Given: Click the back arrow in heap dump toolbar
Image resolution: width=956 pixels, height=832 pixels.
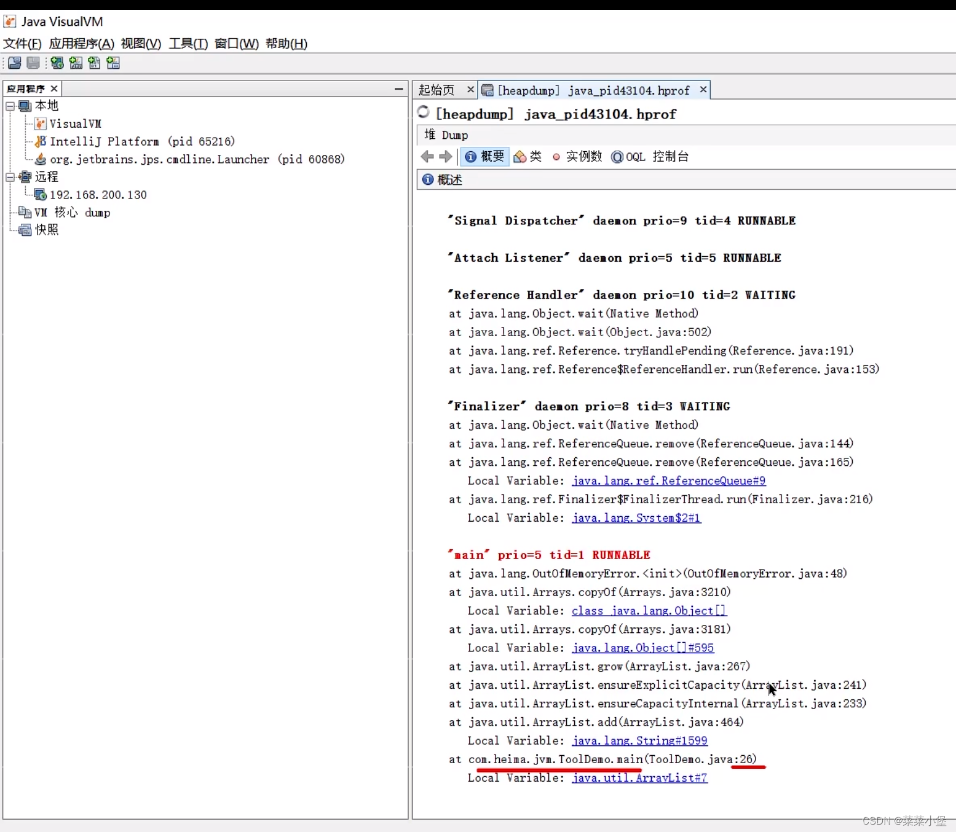Looking at the screenshot, I should 427,157.
